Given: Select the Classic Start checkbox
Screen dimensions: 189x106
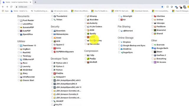Looking at the screenshot, I should point(19,80).
